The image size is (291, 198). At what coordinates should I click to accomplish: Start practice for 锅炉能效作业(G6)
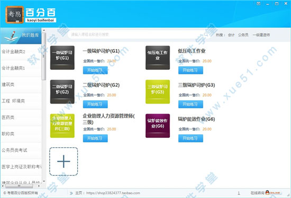click(190, 138)
